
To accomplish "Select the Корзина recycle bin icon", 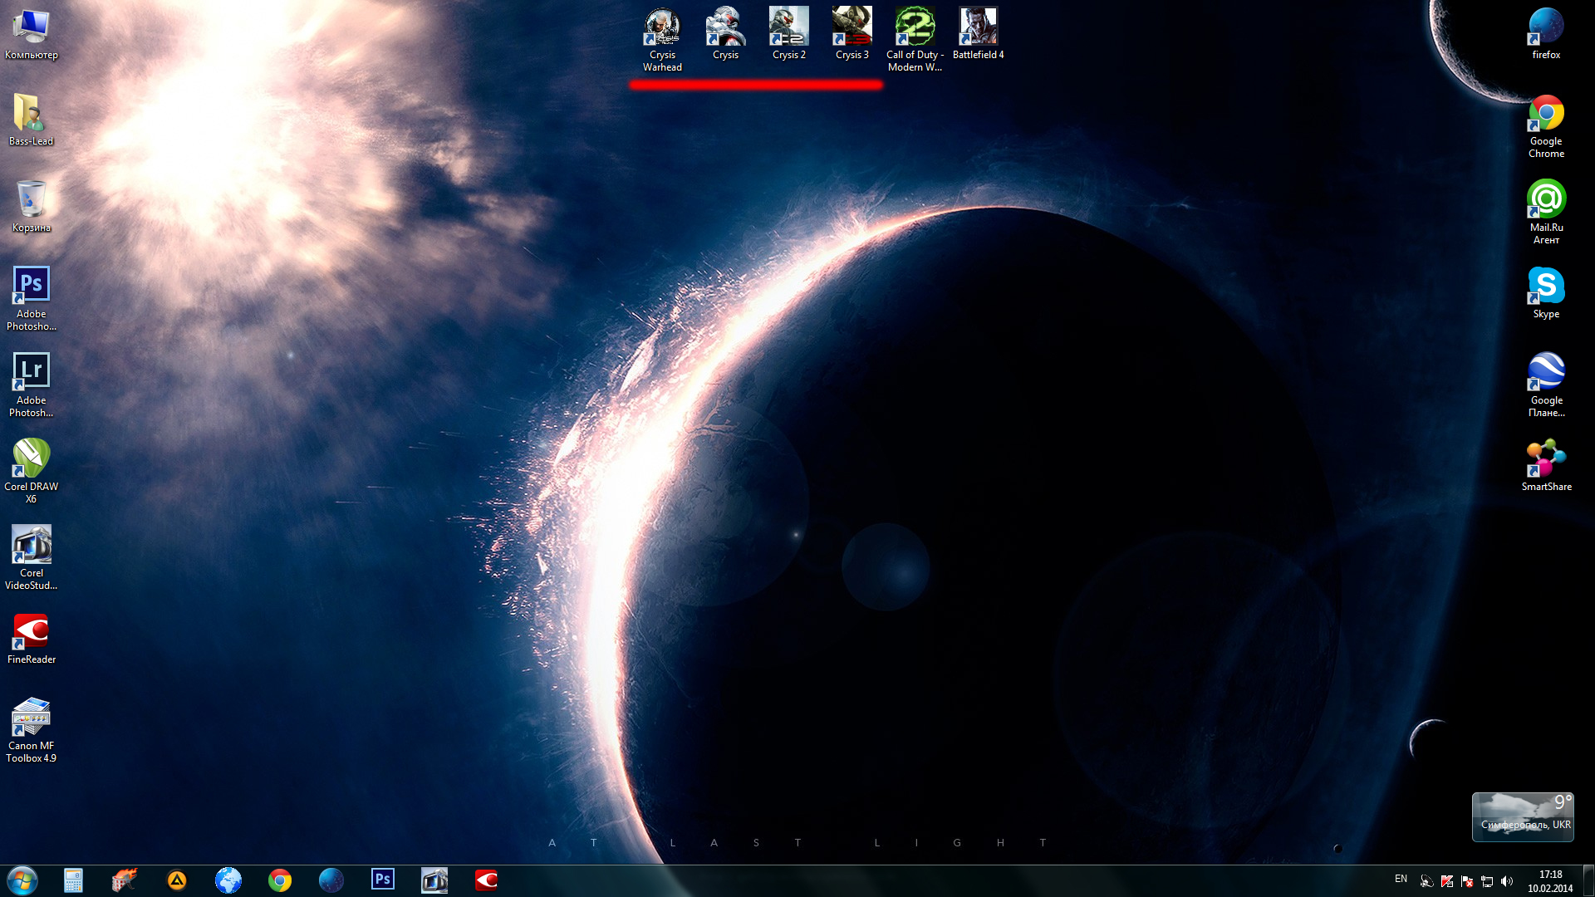I will (31, 206).
